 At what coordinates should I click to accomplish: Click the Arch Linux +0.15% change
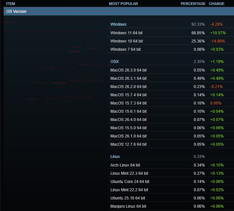217,165
